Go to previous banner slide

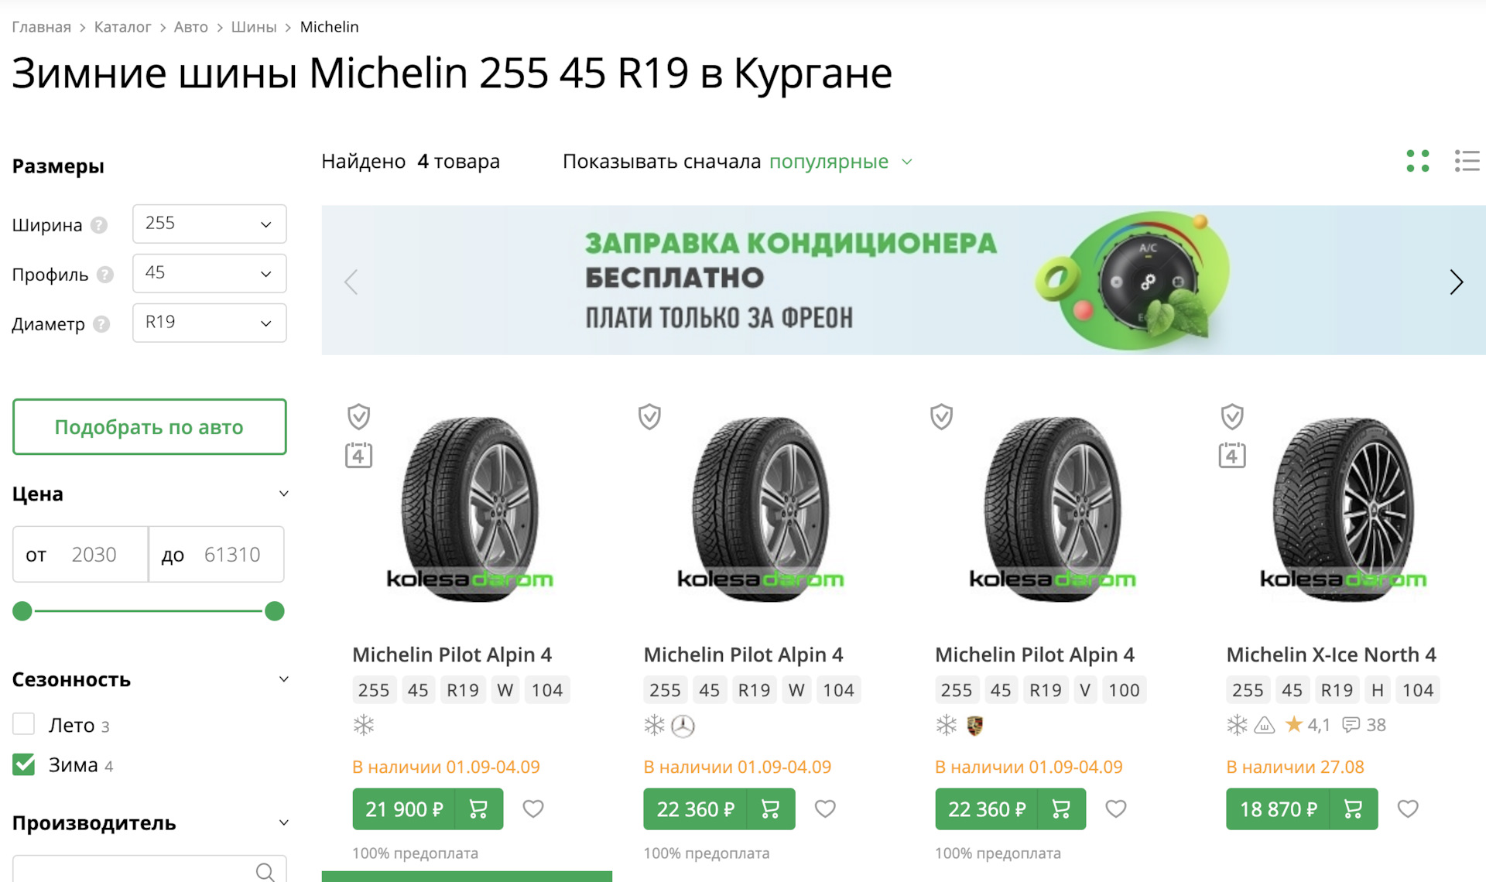[351, 282]
